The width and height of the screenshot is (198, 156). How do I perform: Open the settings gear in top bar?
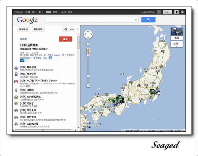[x=182, y=12]
